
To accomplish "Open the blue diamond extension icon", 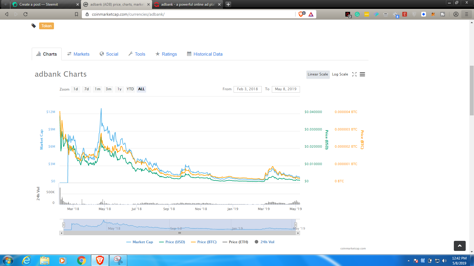I will click(x=424, y=14).
